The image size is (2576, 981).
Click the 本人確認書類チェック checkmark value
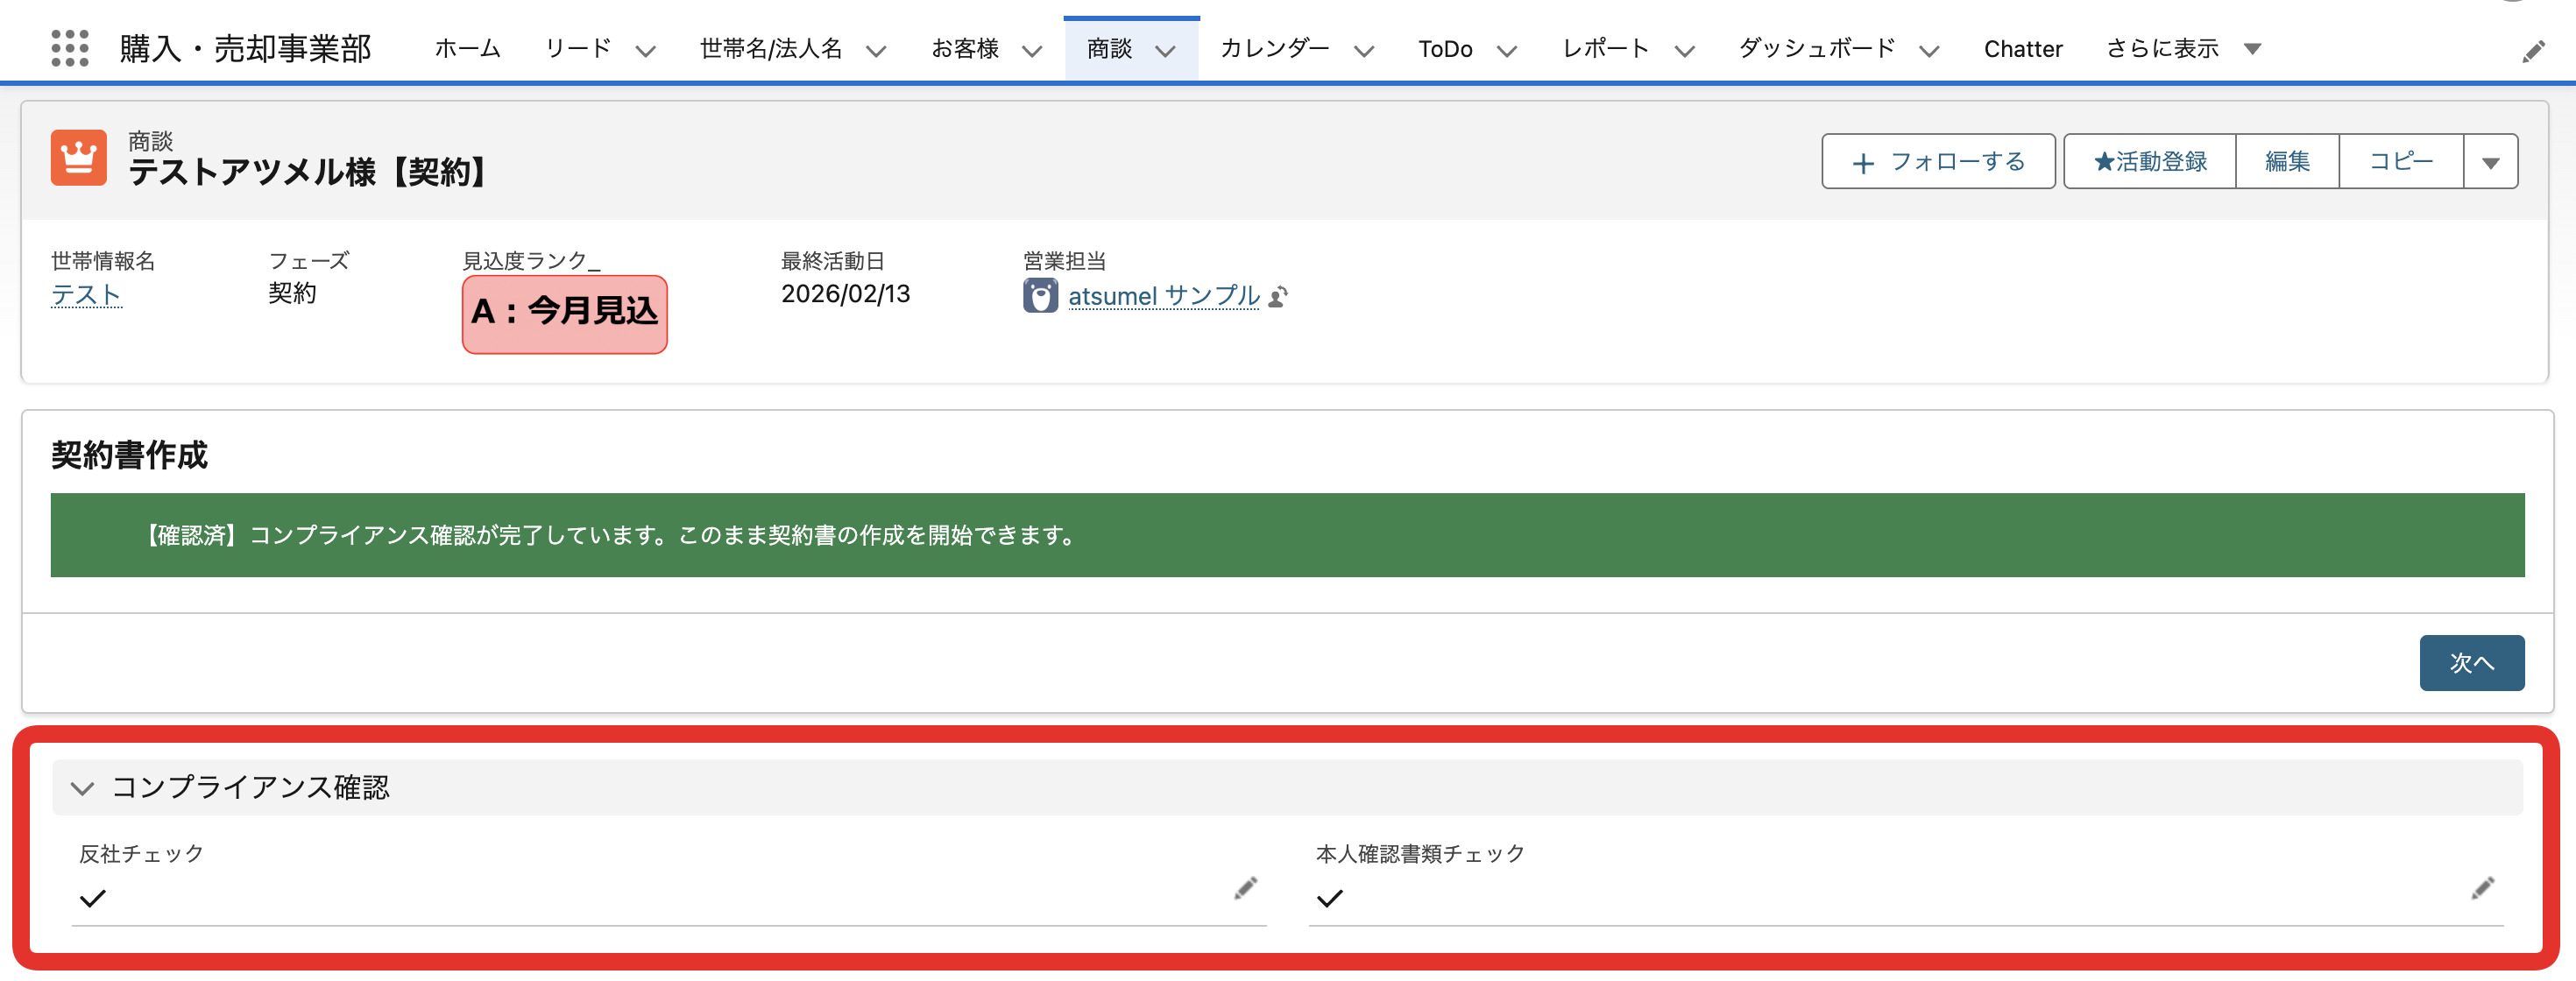point(1329,898)
